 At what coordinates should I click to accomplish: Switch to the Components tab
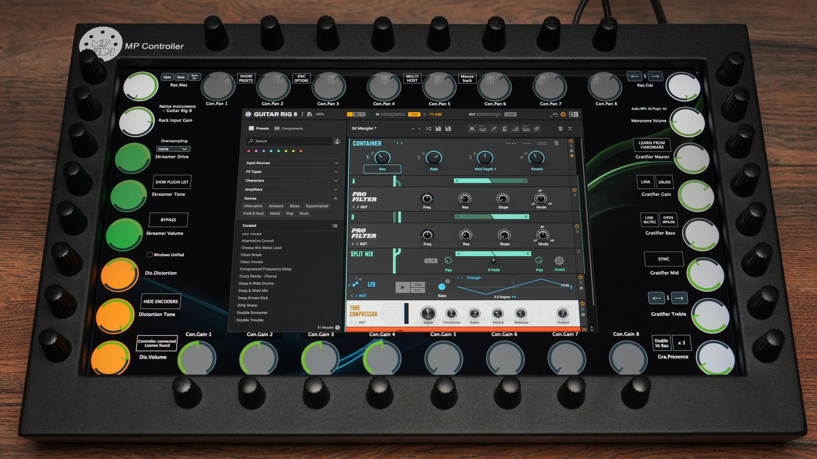tap(289, 129)
